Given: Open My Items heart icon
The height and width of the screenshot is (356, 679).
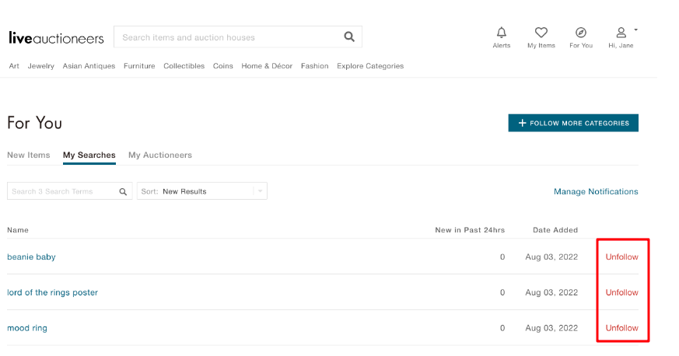Looking at the screenshot, I should pyautogui.click(x=541, y=33).
